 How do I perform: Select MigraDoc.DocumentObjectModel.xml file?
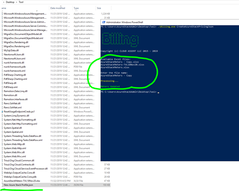(23, 38)
